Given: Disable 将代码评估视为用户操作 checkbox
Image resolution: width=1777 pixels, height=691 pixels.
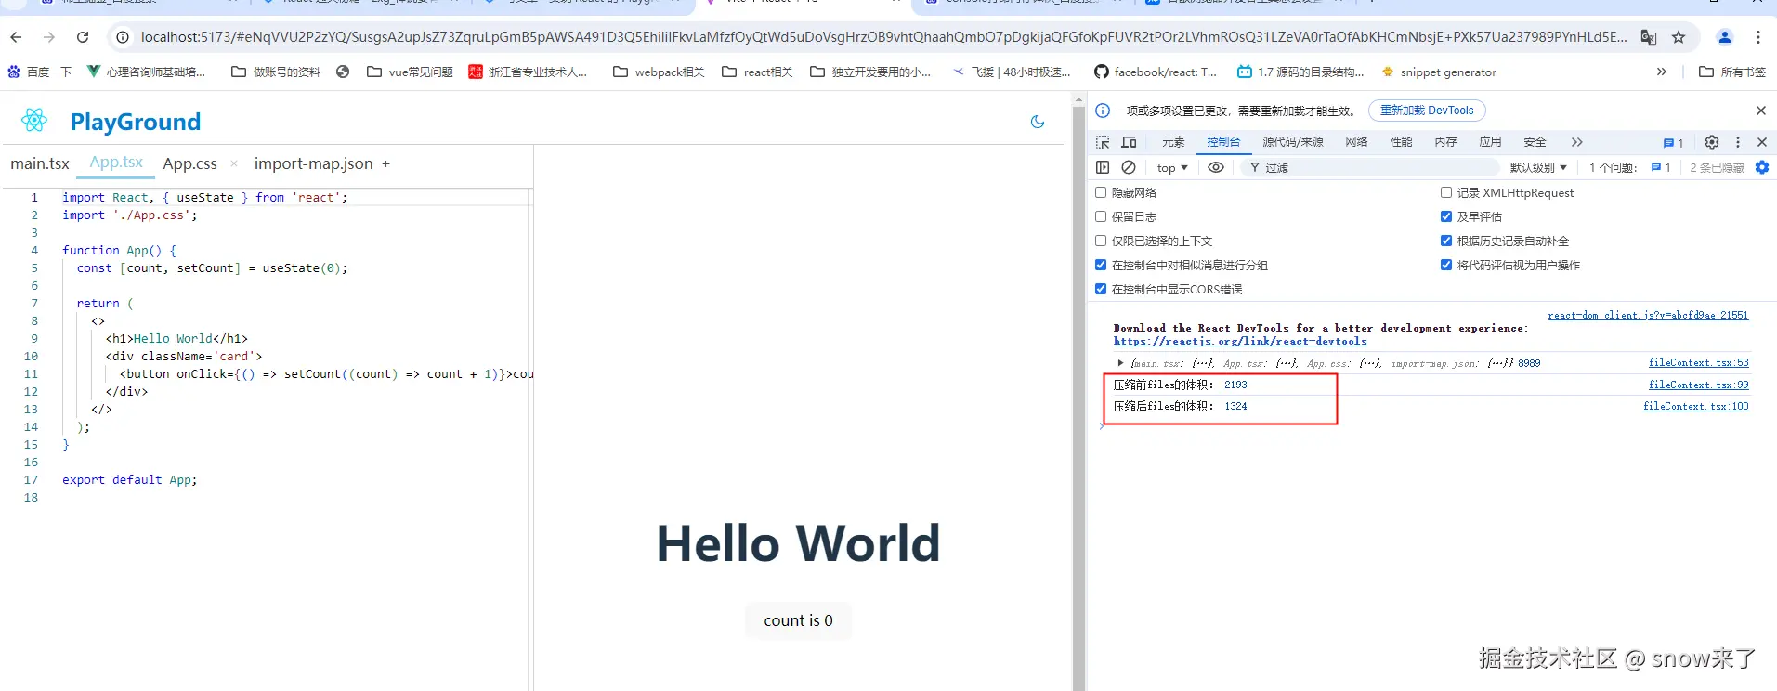Looking at the screenshot, I should [1446, 265].
